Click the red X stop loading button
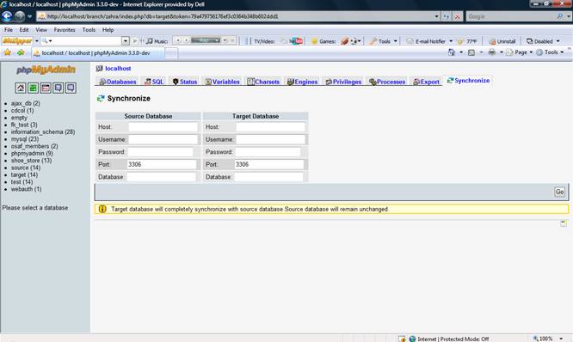This screenshot has height=342, width=573. tap(457, 17)
